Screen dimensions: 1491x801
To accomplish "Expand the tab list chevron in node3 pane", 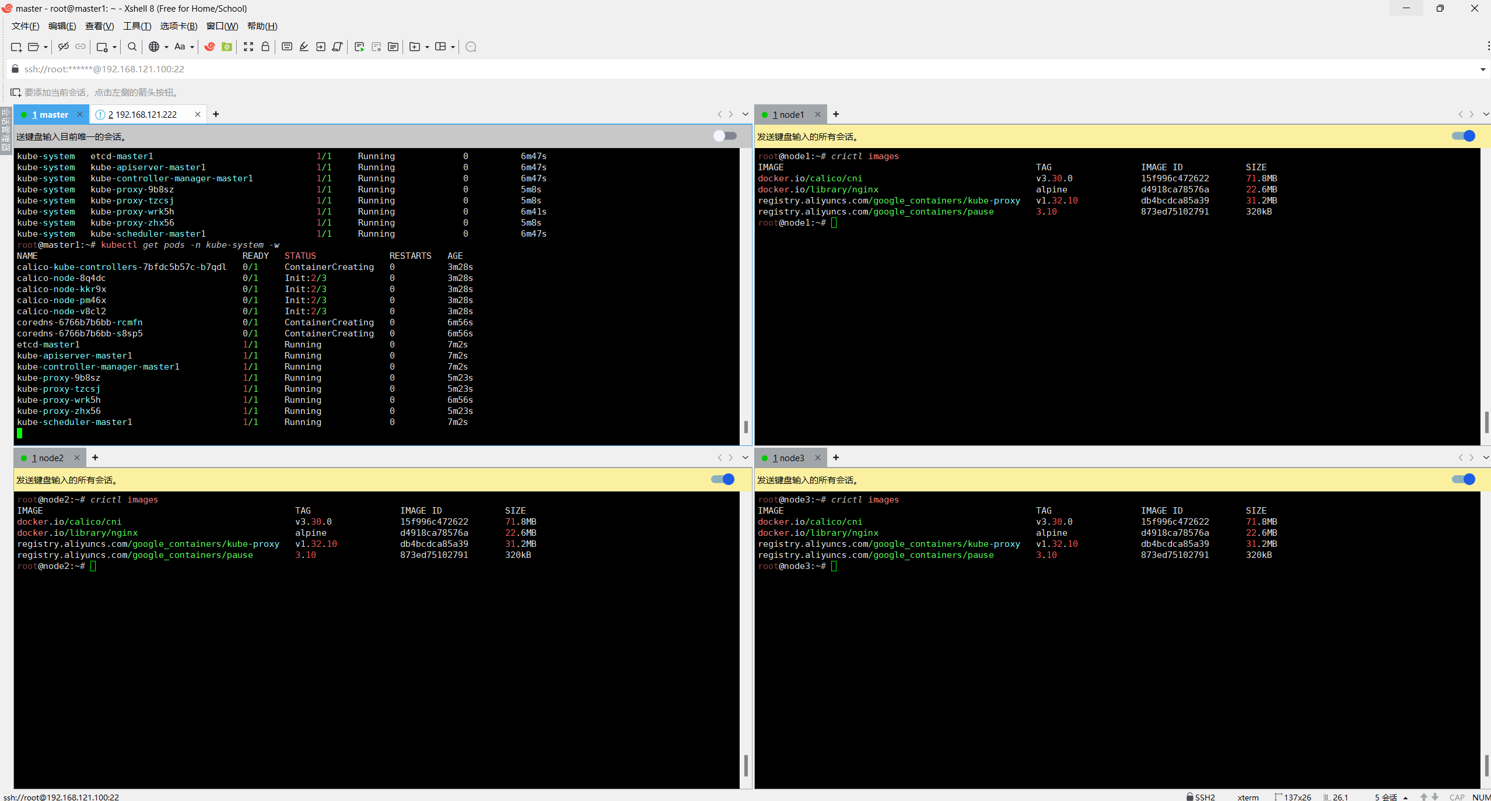I will [x=1486, y=458].
